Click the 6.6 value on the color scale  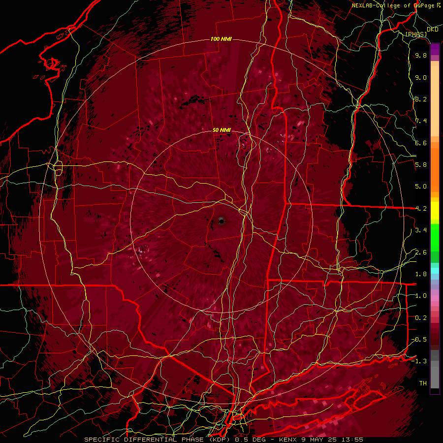[x=421, y=143]
